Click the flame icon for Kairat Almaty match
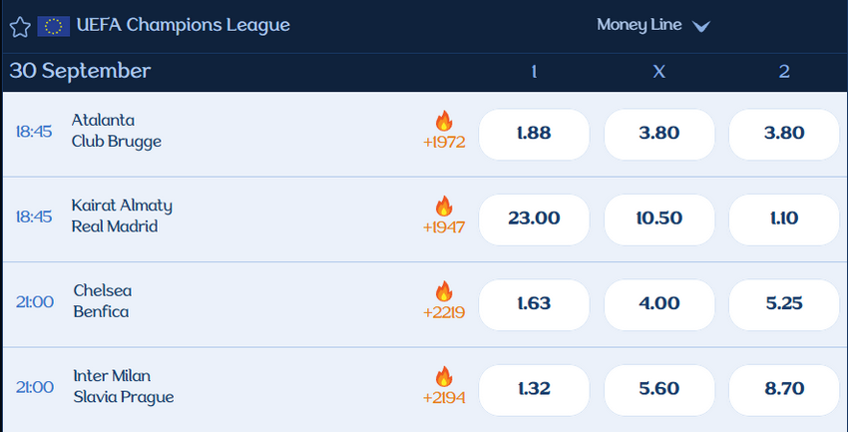848x432 pixels. pyautogui.click(x=444, y=207)
